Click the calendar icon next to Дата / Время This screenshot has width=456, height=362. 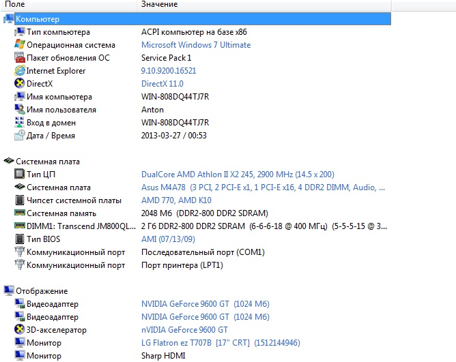point(20,136)
